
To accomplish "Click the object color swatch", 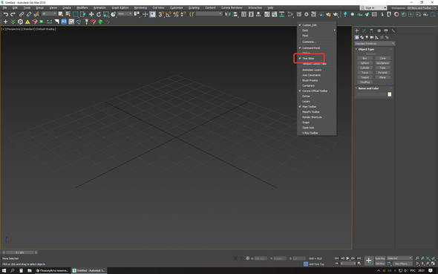I will [390, 94].
